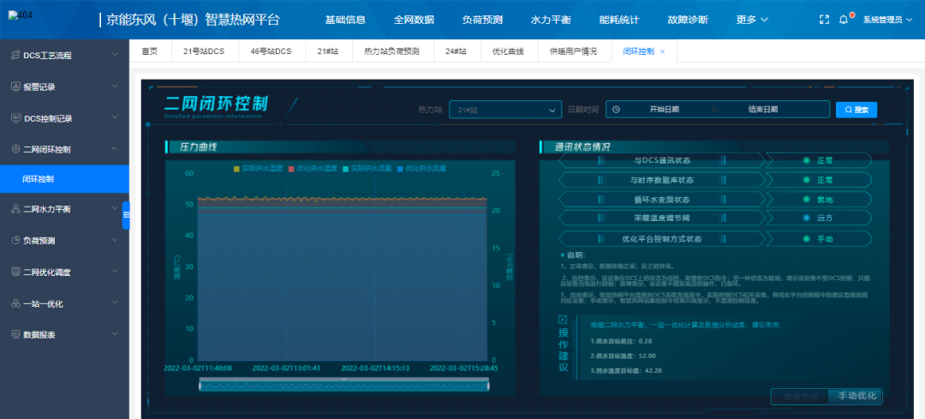Click the 二网水力平衡 sidebar icon

point(15,209)
